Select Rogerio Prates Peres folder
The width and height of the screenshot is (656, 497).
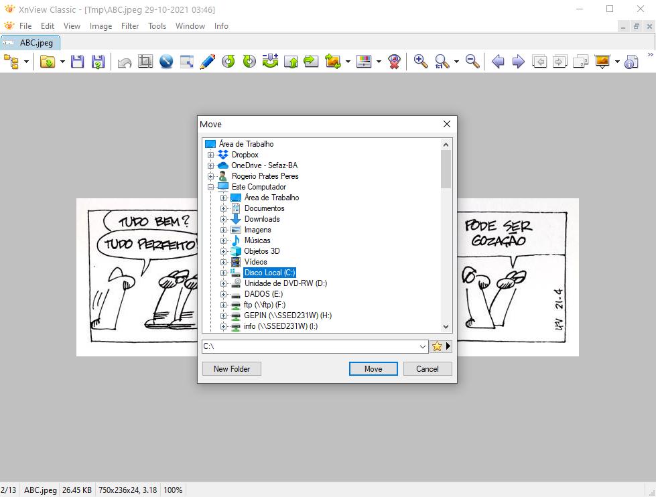coord(265,176)
